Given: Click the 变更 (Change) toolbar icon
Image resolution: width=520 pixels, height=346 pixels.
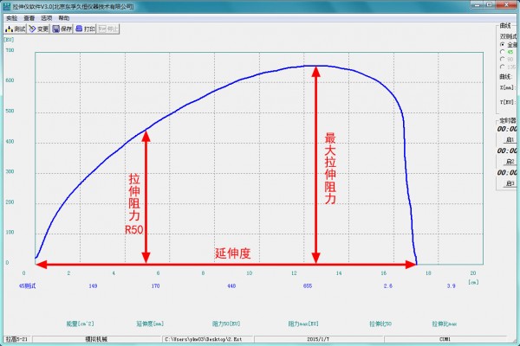Looking at the screenshot, I should [x=38, y=29].
